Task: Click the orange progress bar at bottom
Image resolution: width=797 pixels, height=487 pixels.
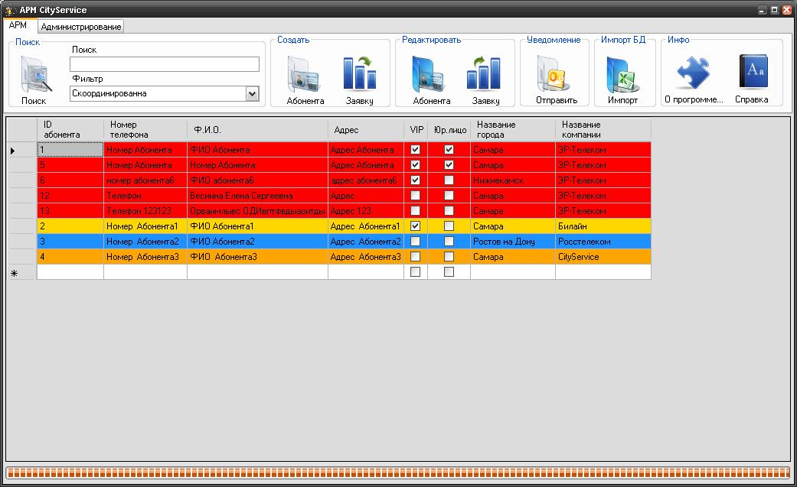Action: 398,473
